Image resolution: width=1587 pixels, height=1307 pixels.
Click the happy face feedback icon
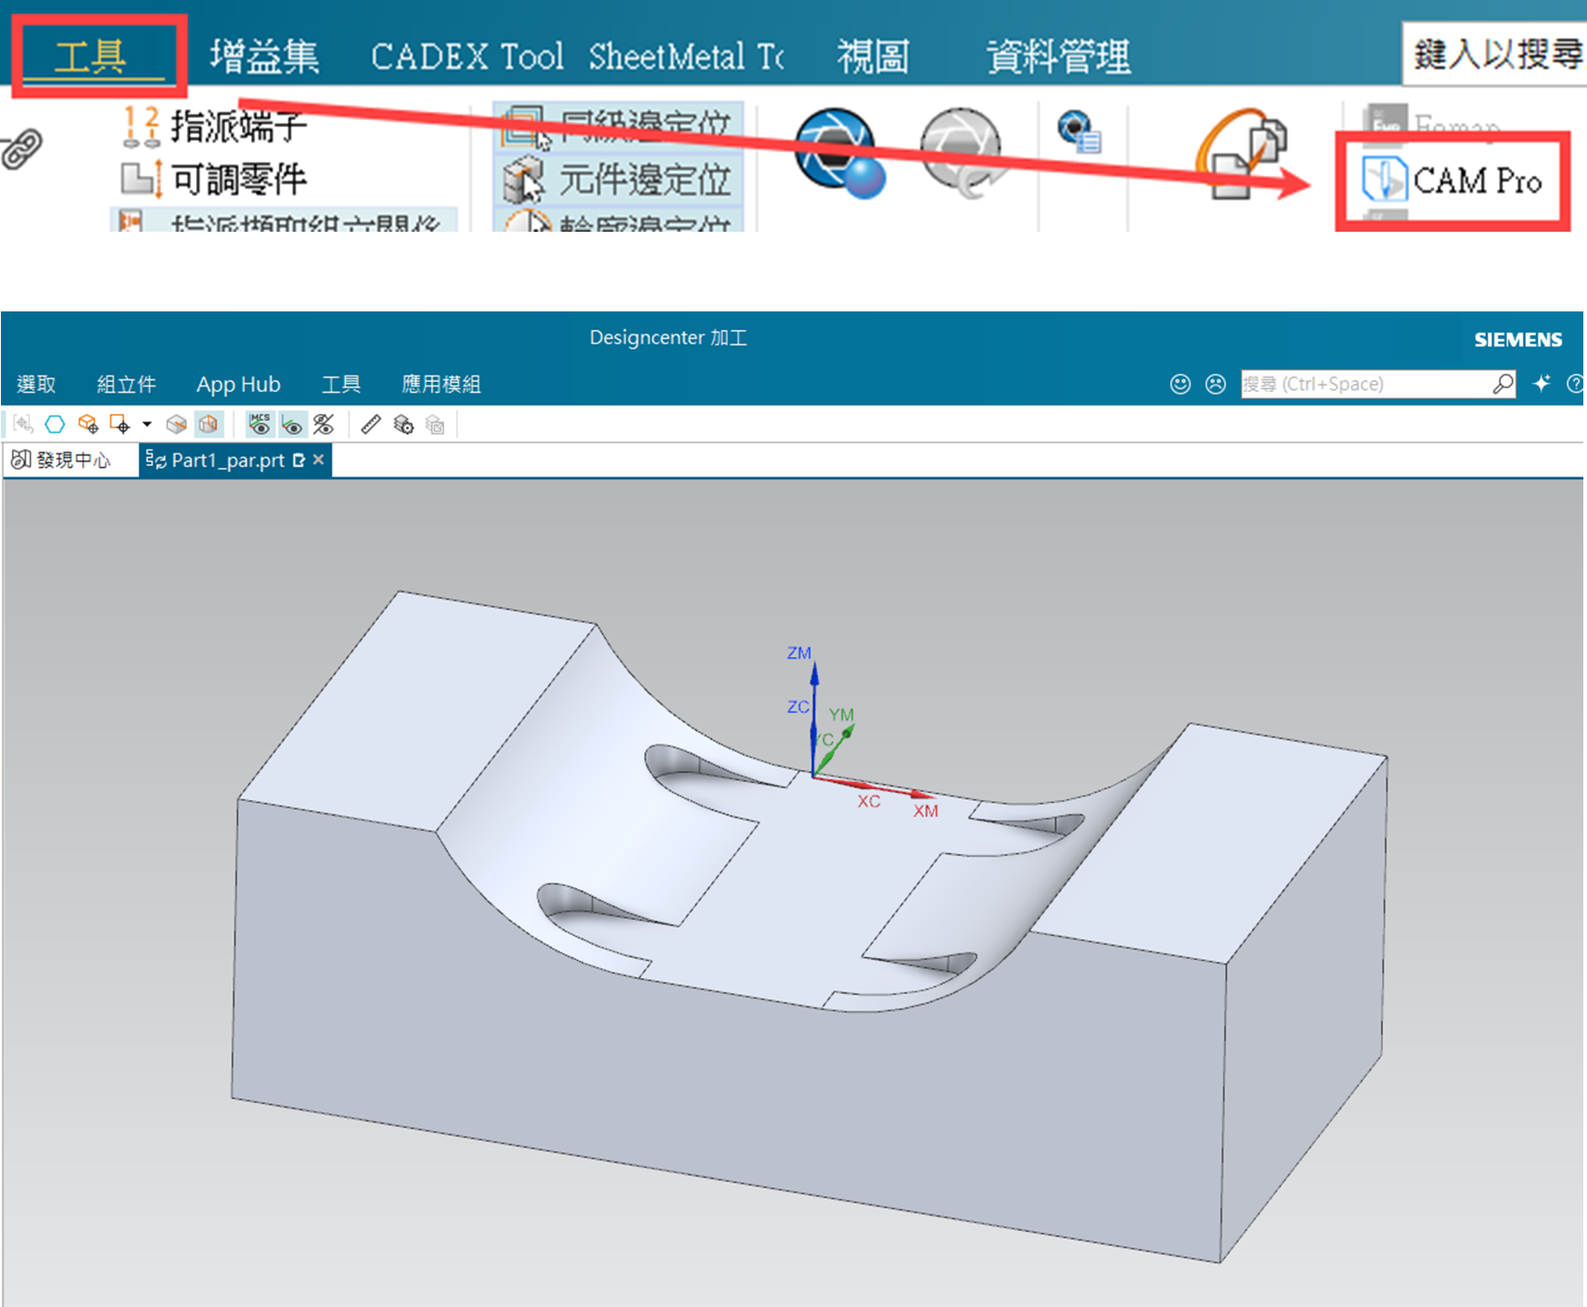pyautogui.click(x=1180, y=384)
